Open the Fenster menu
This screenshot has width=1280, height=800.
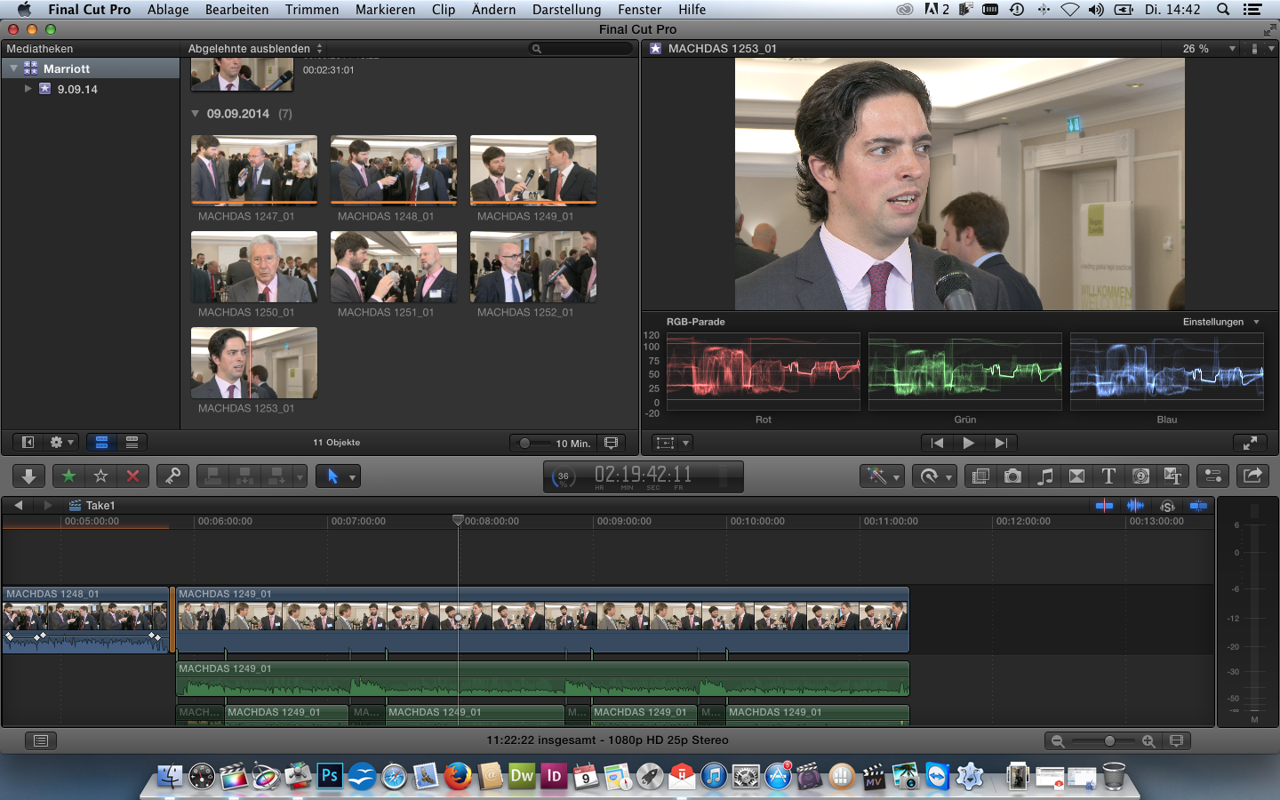click(639, 10)
